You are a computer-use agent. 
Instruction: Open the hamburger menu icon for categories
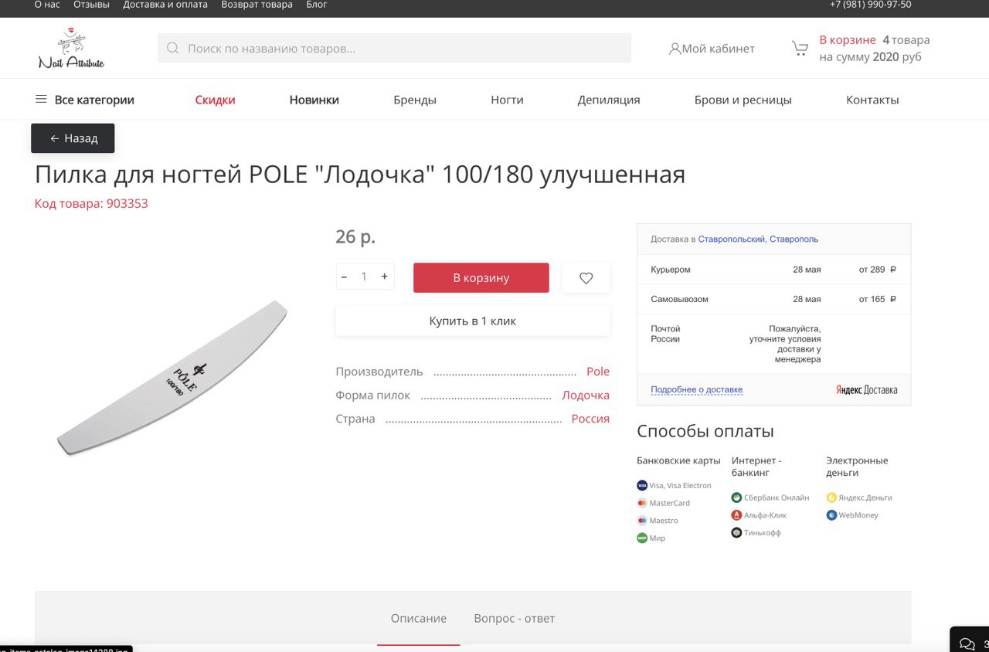coord(41,100)
